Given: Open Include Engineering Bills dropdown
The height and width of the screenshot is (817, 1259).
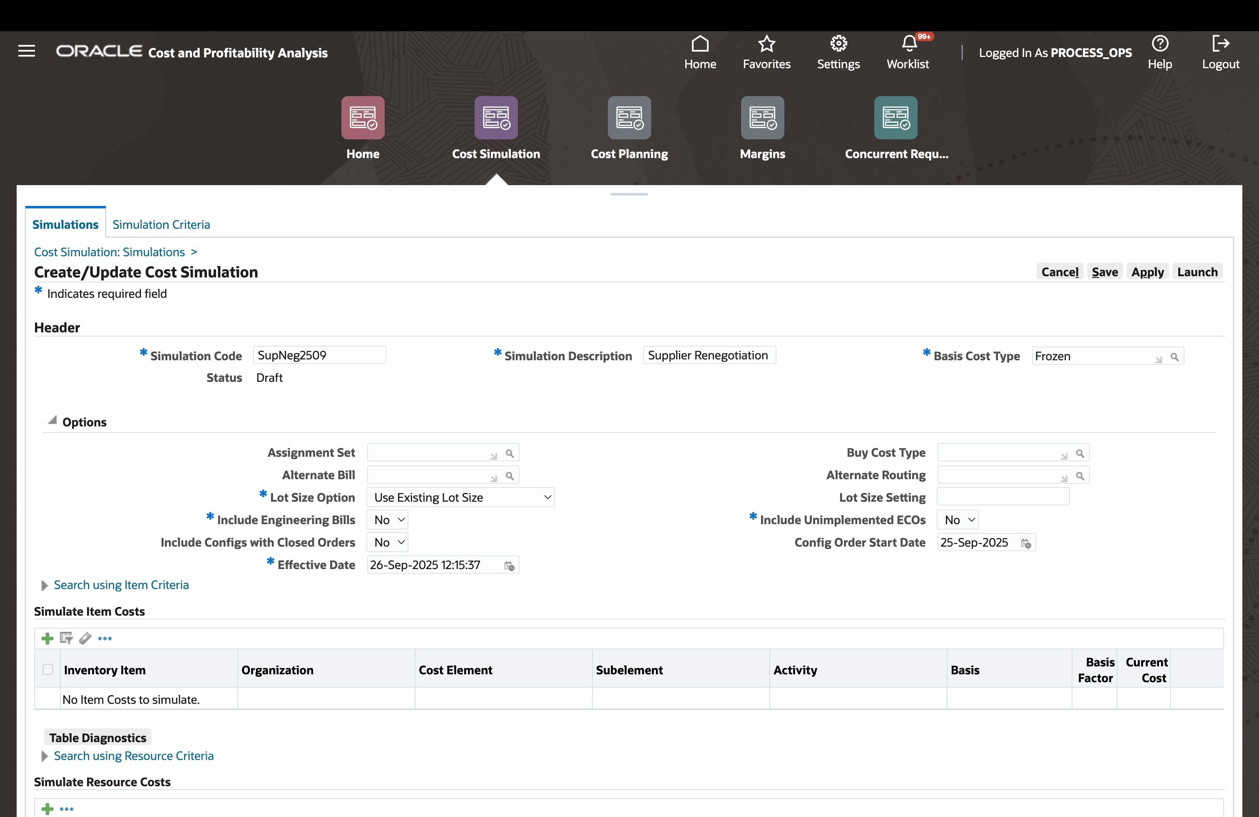Looking at the screenshot, I should pyautogui.click(x=388, y=520).
